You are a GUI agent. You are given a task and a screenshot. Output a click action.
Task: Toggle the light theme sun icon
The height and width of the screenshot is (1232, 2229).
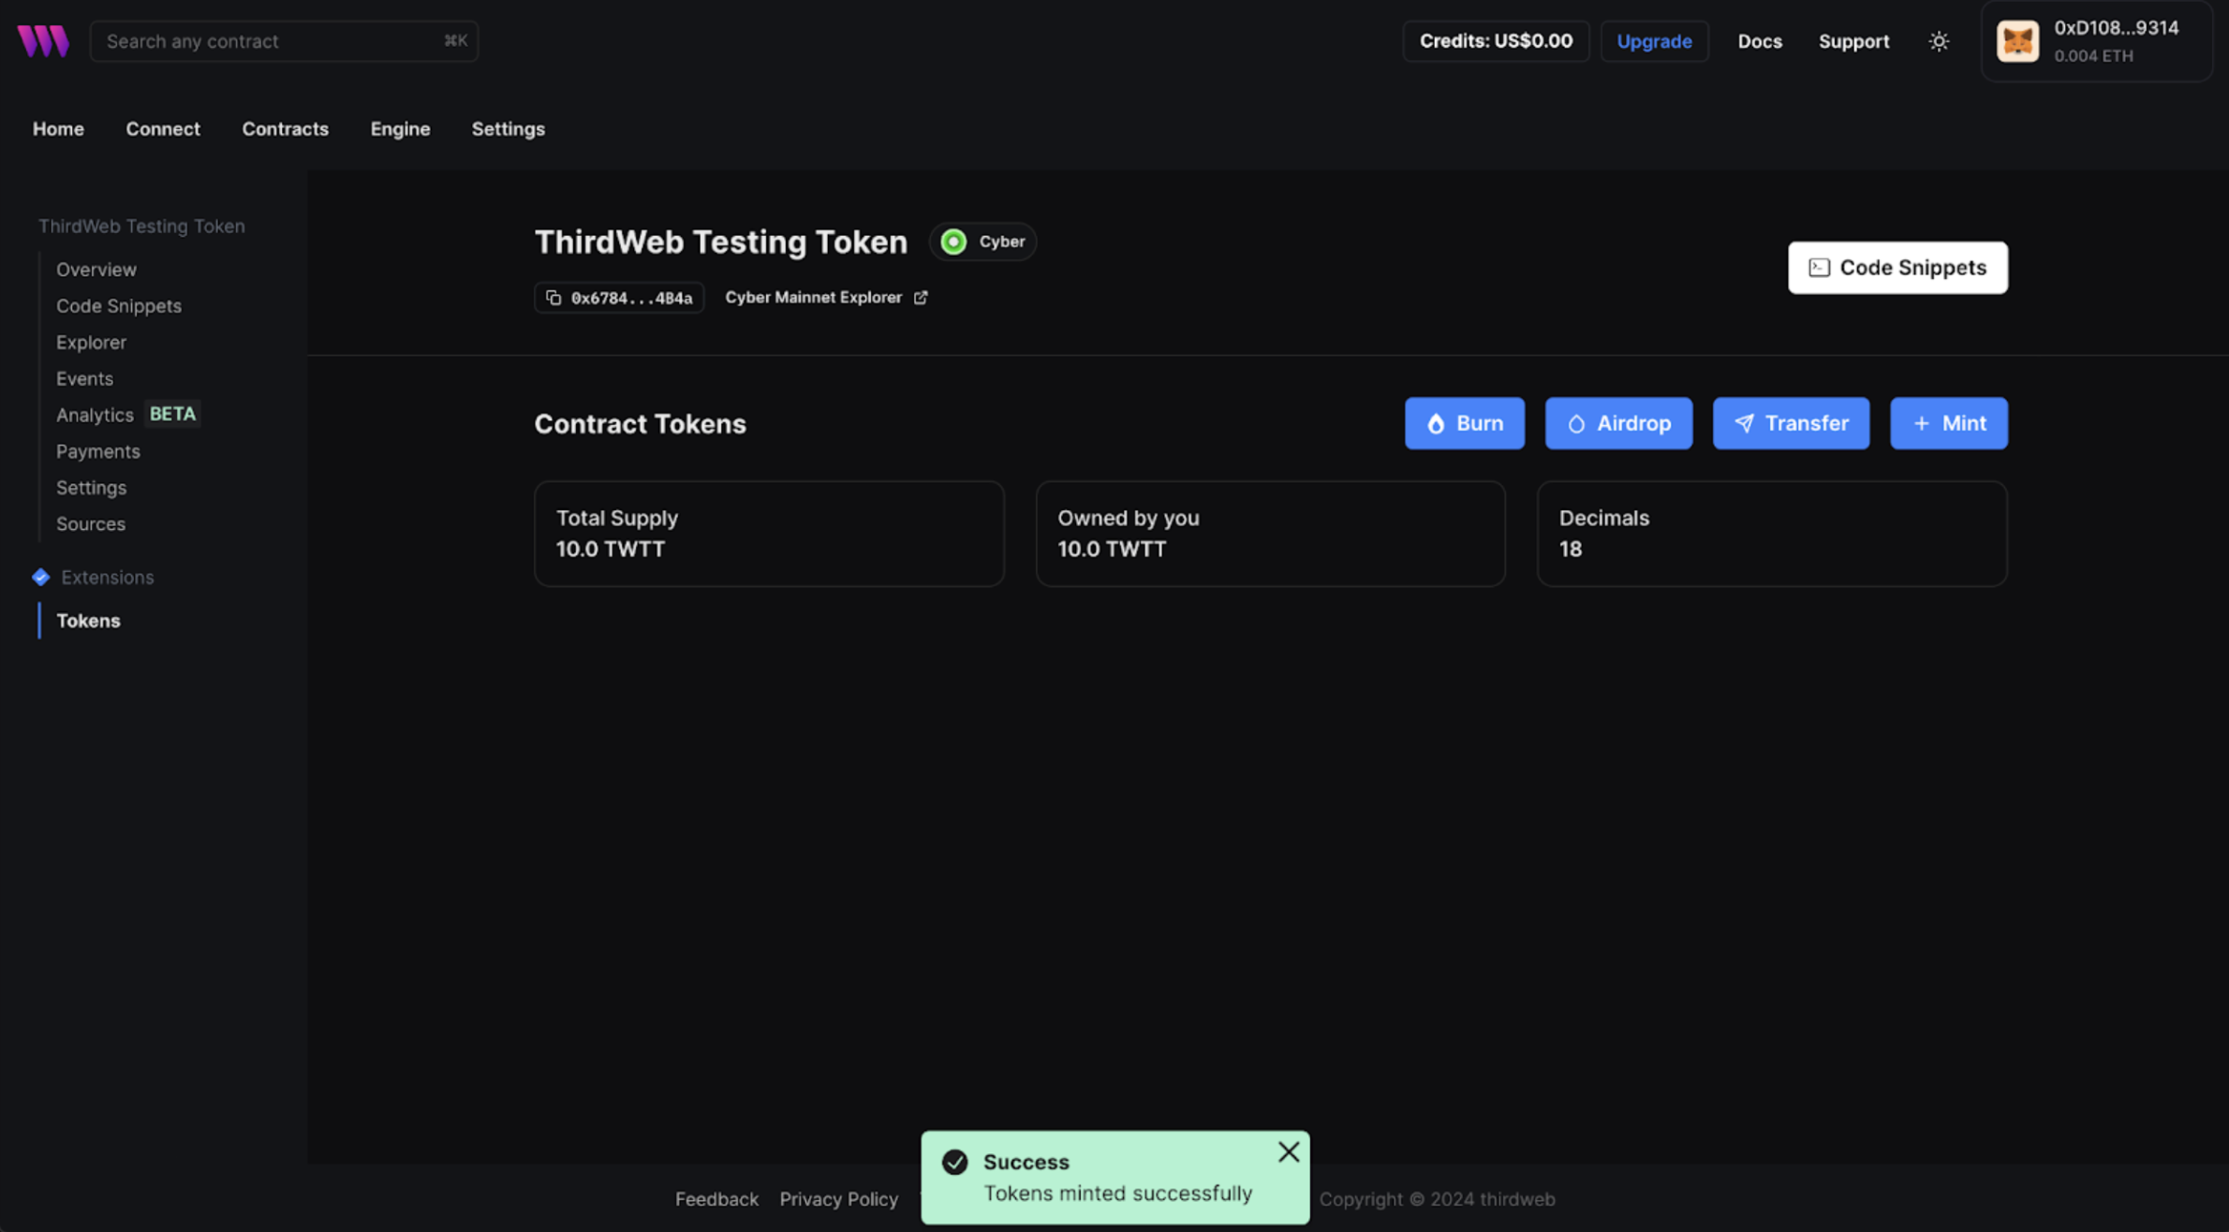[1939, 41]
